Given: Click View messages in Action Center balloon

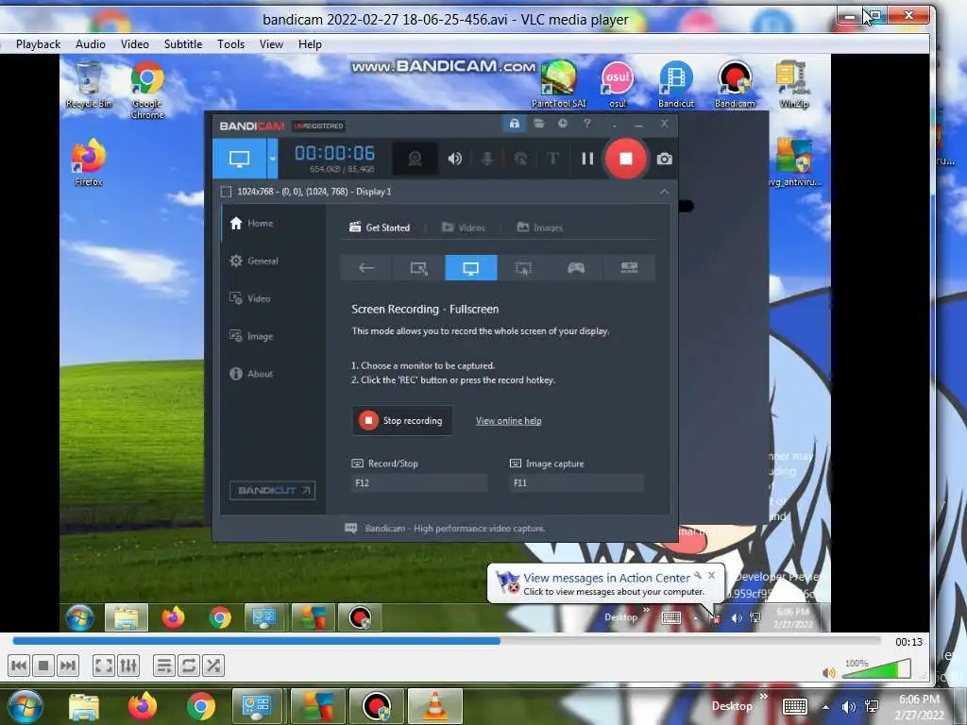Looking at the screenshot, I should [607, 578].
